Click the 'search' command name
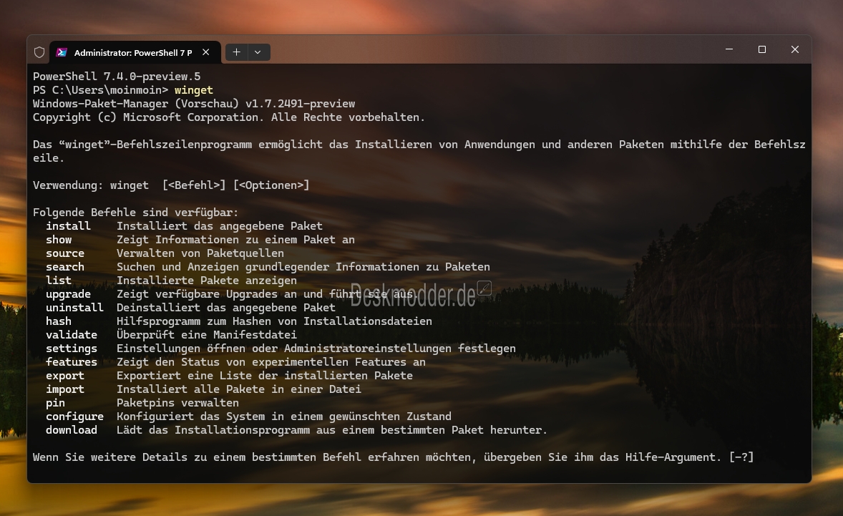This screenshot has width=843, height=516. pos(65,267)
